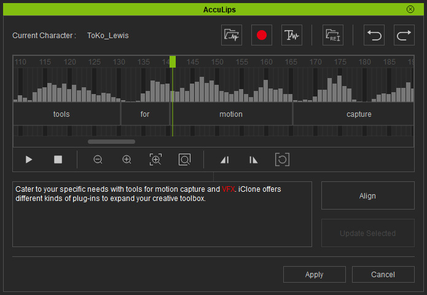
Task: Click Apply to confirm the lip sync
Action: (314, 275)
